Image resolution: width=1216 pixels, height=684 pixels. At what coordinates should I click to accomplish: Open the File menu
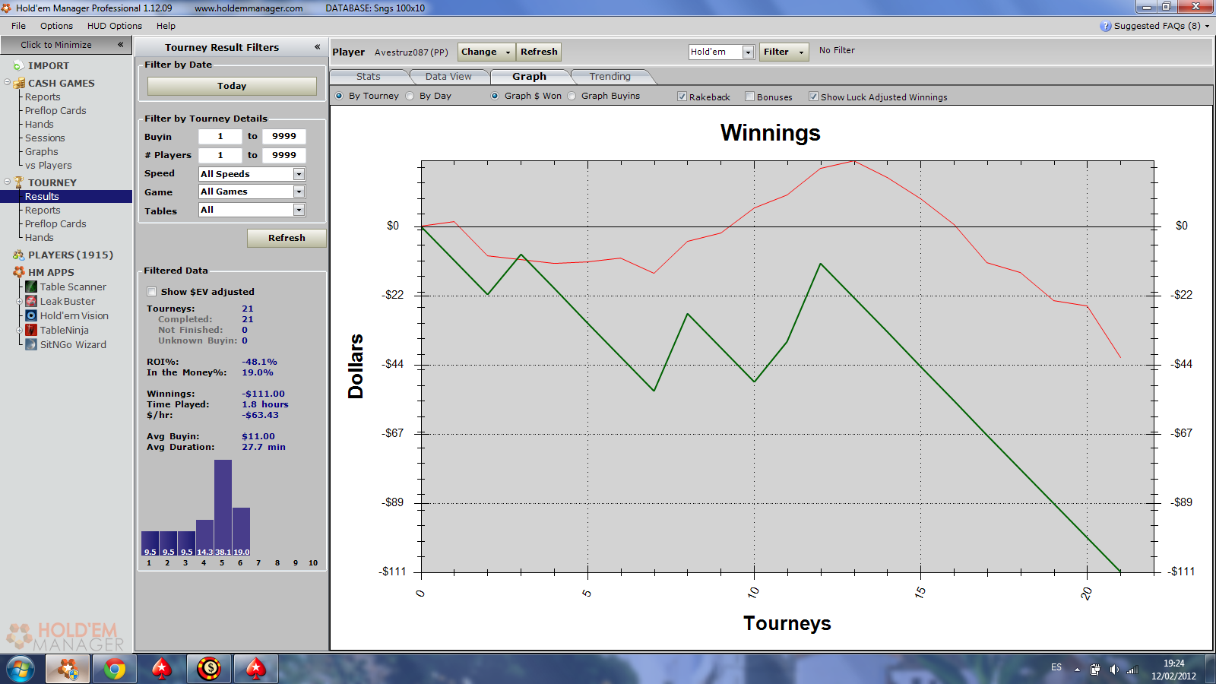(x=18, y=26)
